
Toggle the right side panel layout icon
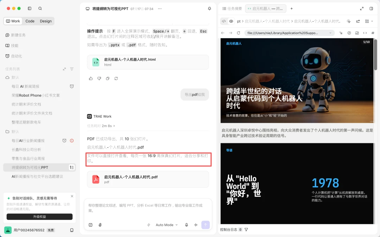[371, 8]
